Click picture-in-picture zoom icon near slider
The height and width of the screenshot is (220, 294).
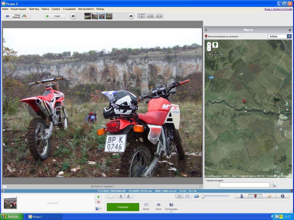[196, 196]
